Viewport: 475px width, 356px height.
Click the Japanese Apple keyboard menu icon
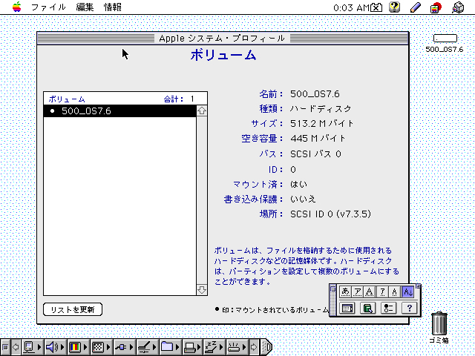click(x=436, y=7)
